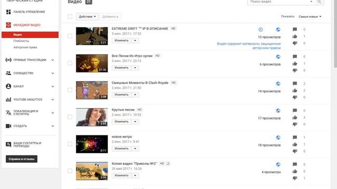
Task: Click the comments icon for EXTREME DRIFT
Action: point(295,29)
